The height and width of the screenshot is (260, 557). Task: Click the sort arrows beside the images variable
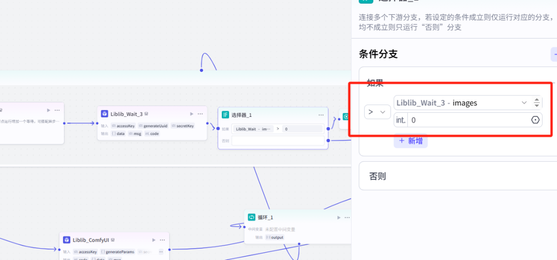pos(537,103)
